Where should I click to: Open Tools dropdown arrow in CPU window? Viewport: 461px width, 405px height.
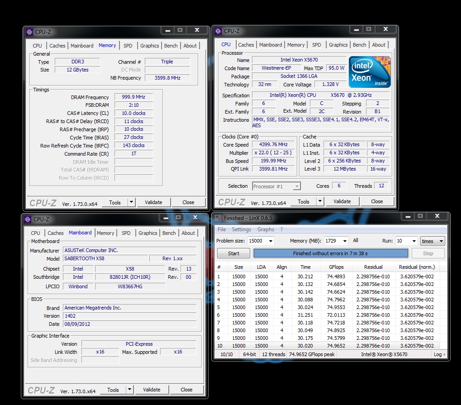pyautogui.click(x=320, y=201)
